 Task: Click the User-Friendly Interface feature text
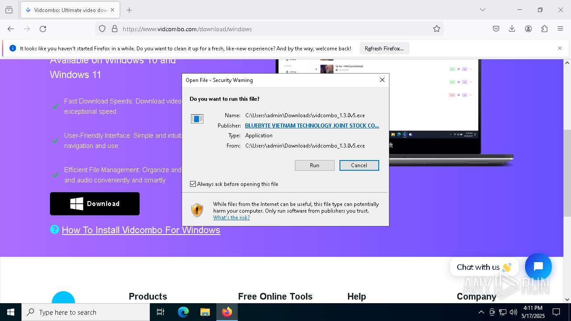123,140
